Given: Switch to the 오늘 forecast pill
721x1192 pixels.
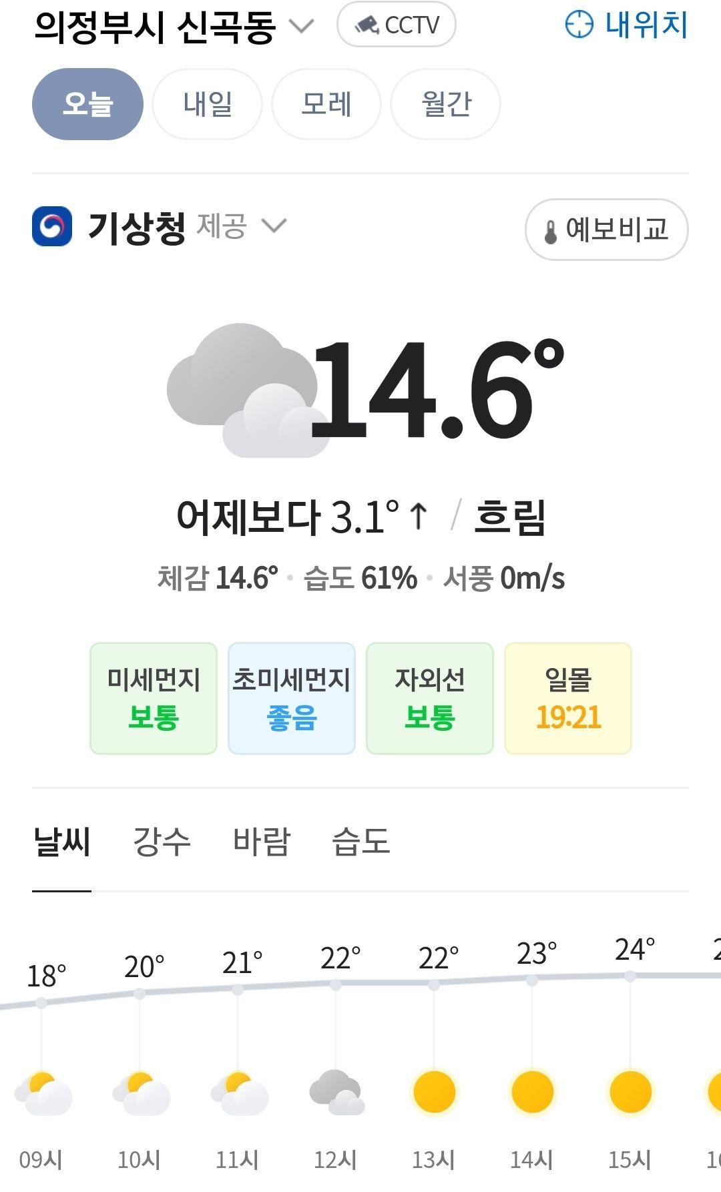Looking at the screenshot, I should click(87, 104).
